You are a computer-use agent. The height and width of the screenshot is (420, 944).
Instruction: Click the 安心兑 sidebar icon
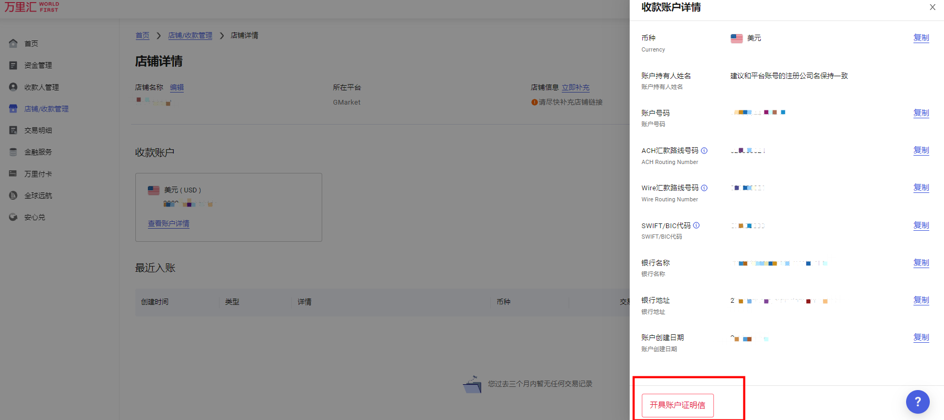pos(13,217)
